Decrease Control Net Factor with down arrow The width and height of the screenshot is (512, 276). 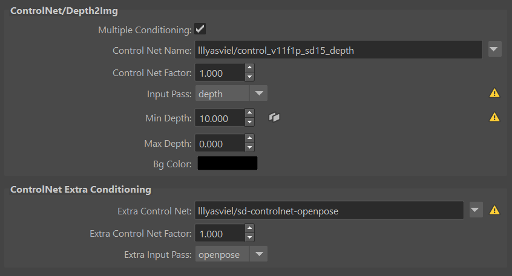point(249,77)
